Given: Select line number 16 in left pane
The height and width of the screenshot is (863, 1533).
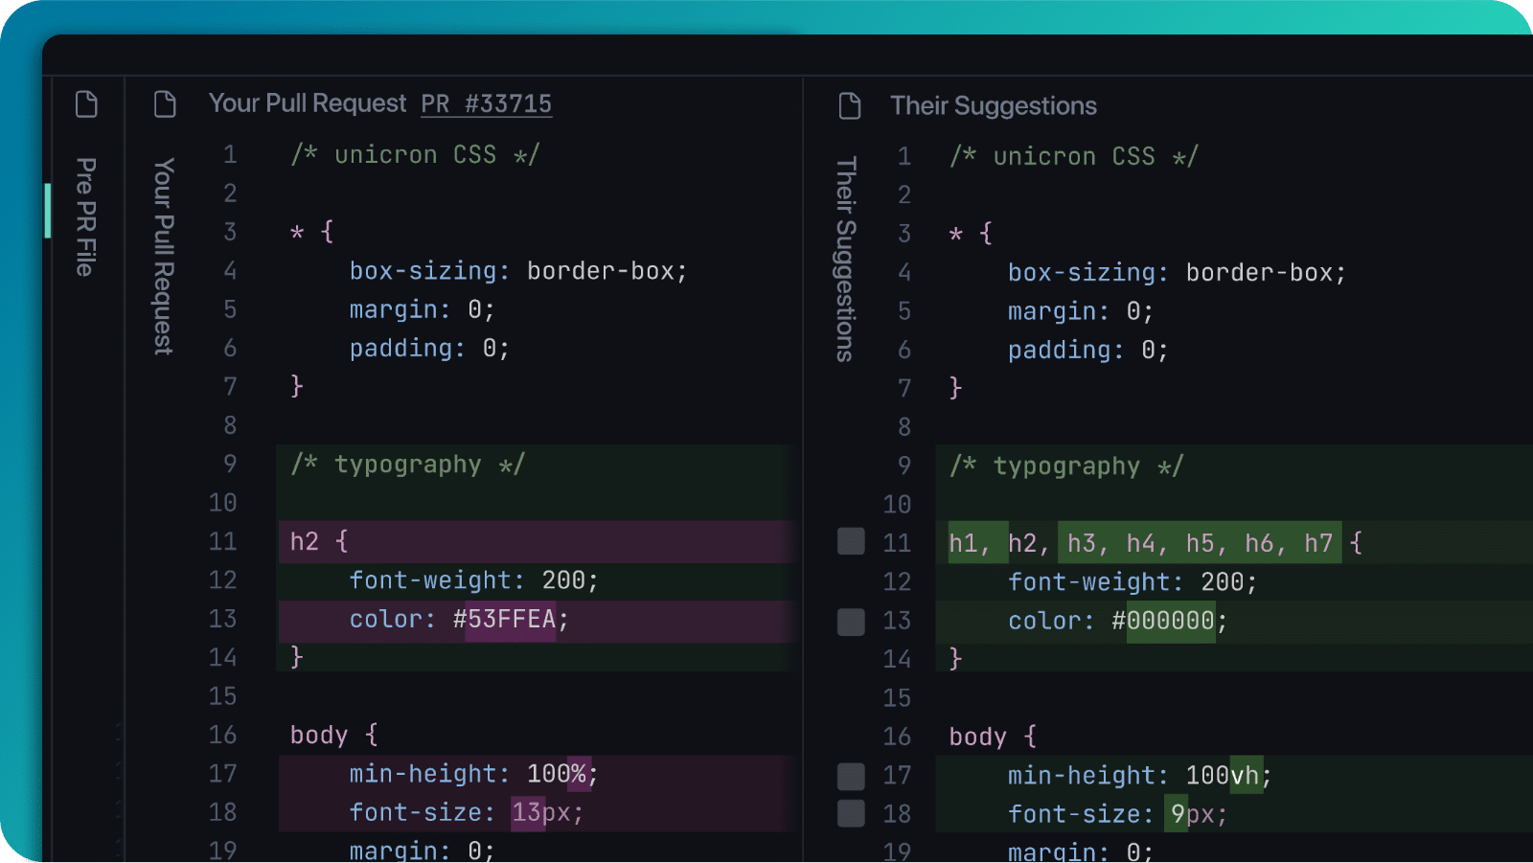Looking at the screenshot, I should tap(221, 735).
